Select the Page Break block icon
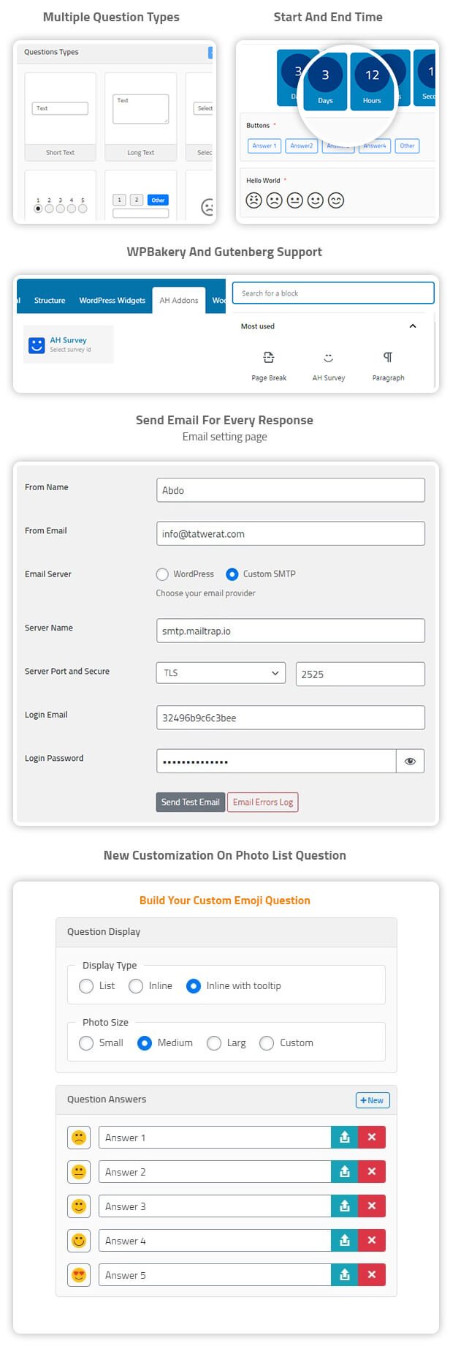The width and height of the screenshot is (450, 1349). tap(269, 358)
